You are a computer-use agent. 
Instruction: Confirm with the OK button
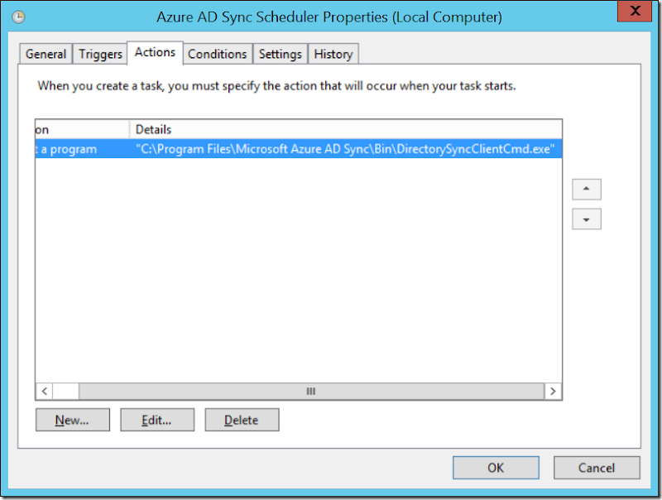(x=495, y=468)
